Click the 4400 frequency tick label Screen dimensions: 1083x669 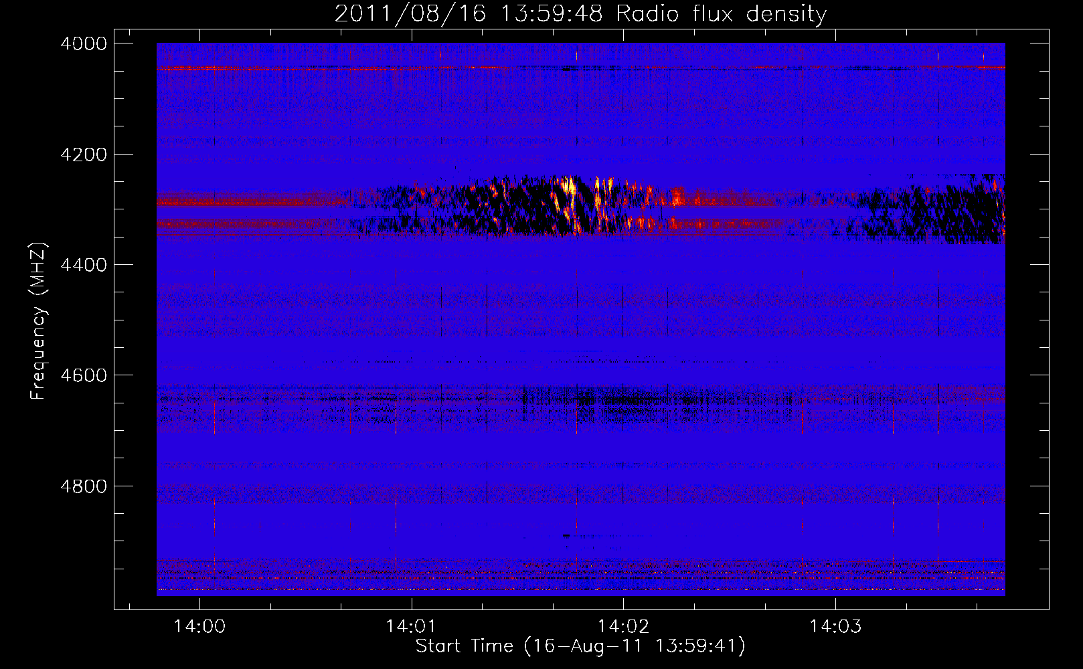coord(84,265)
